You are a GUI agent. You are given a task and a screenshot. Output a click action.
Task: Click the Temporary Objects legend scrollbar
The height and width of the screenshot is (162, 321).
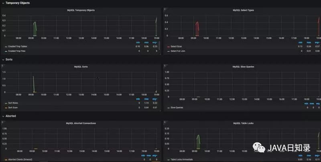[159, 45]
